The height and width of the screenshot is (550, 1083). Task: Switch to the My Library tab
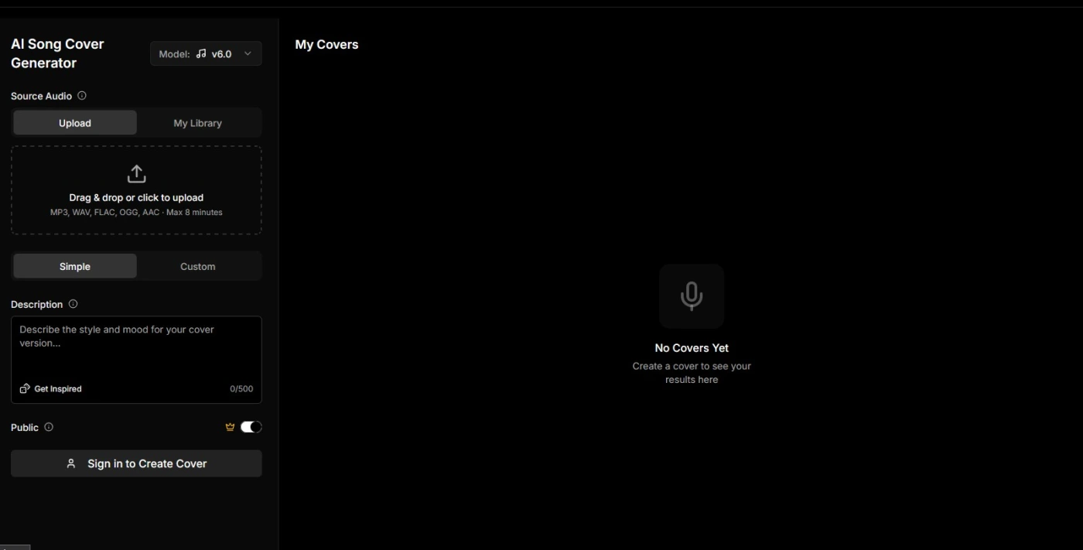(x=197, y=123)
